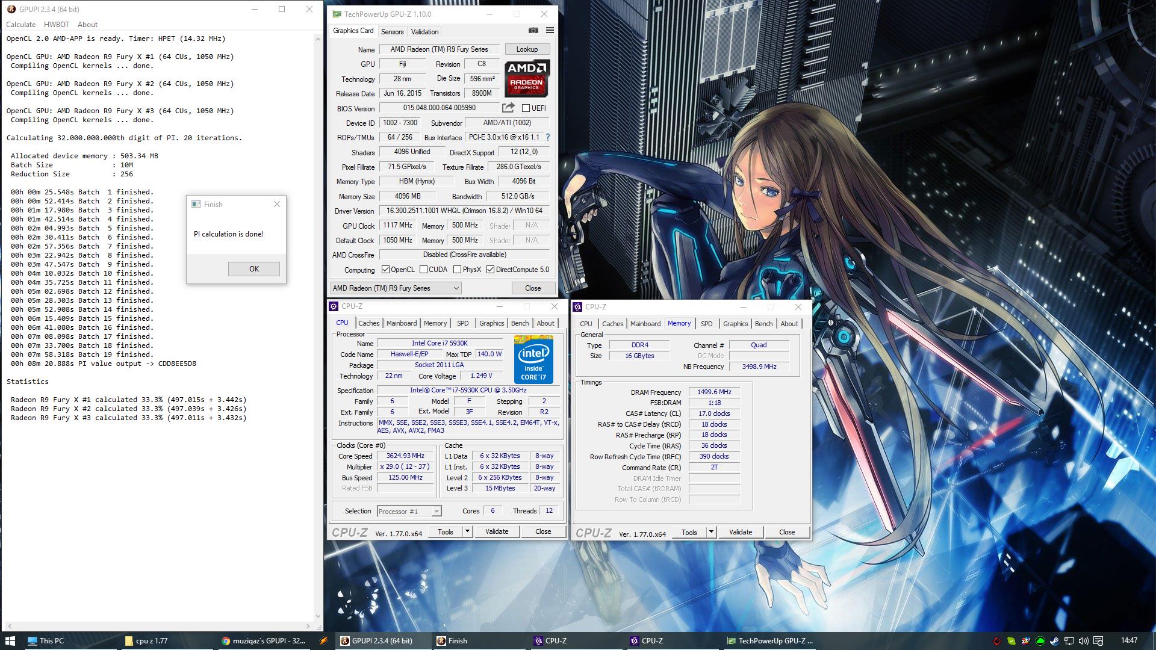Expand Tools dropdown arrow in CPU-Z CPU window
Viewport: 1156px width, 650px height.
467,531
